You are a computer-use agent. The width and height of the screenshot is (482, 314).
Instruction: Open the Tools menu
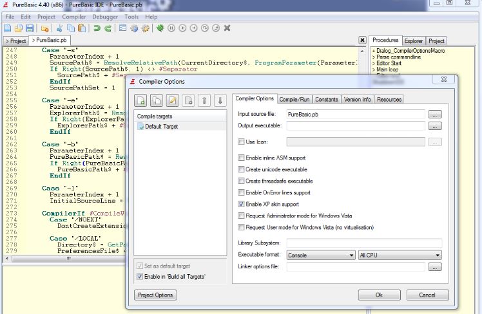131,17
